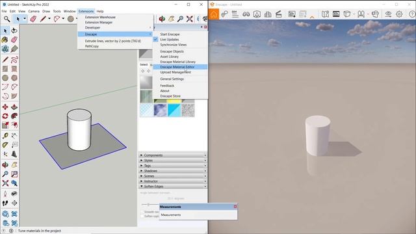Select the Freehand tool in left toolbar

14,59
